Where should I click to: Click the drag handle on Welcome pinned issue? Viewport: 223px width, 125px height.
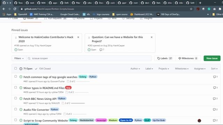[16, 37]
